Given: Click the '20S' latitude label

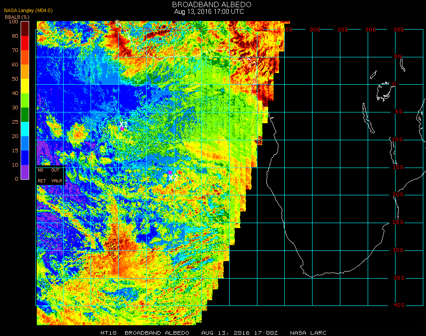Looking at the screenshot, I should [x=398, y=195].
